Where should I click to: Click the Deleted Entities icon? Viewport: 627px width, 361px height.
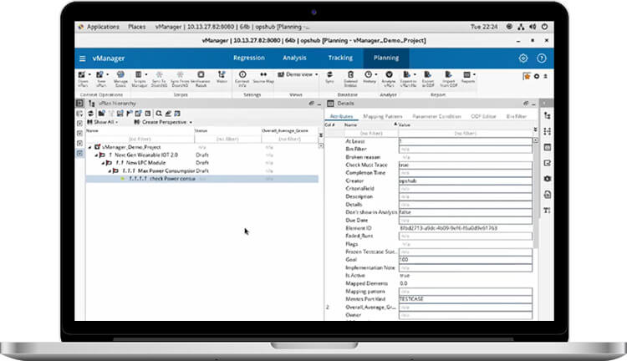[349, 77]
